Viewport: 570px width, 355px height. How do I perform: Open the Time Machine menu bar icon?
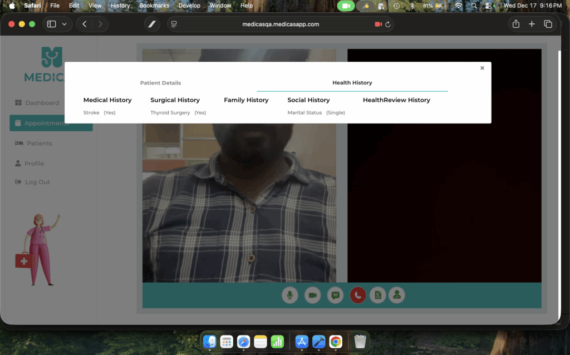coord(396,6)
